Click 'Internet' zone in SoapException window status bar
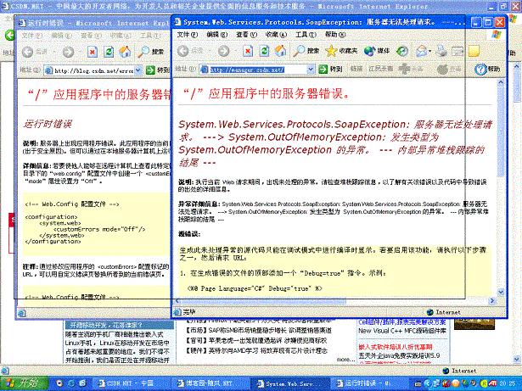Image resolution: width=522 pixels, height=391 pixels. coord(443,312)
